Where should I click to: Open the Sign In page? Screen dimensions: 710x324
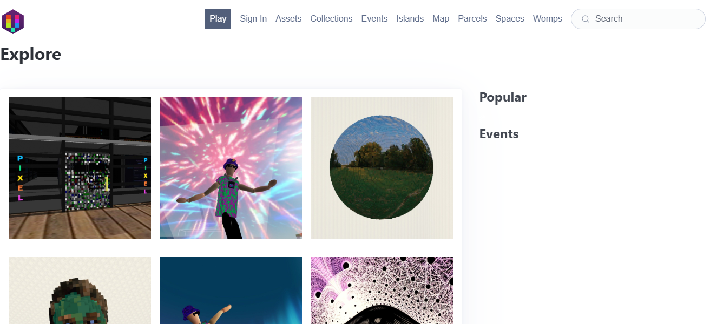(x=253, y=19)
